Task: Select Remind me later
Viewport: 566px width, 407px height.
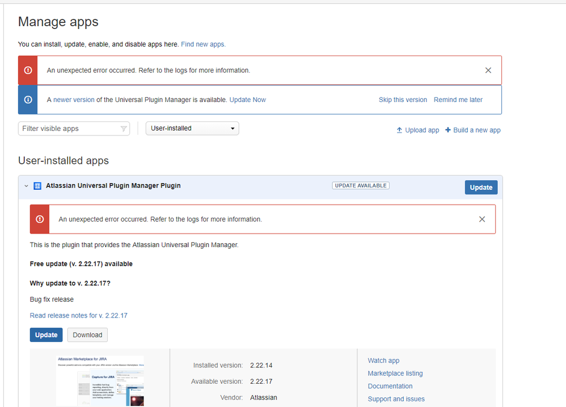Action: 458,100
